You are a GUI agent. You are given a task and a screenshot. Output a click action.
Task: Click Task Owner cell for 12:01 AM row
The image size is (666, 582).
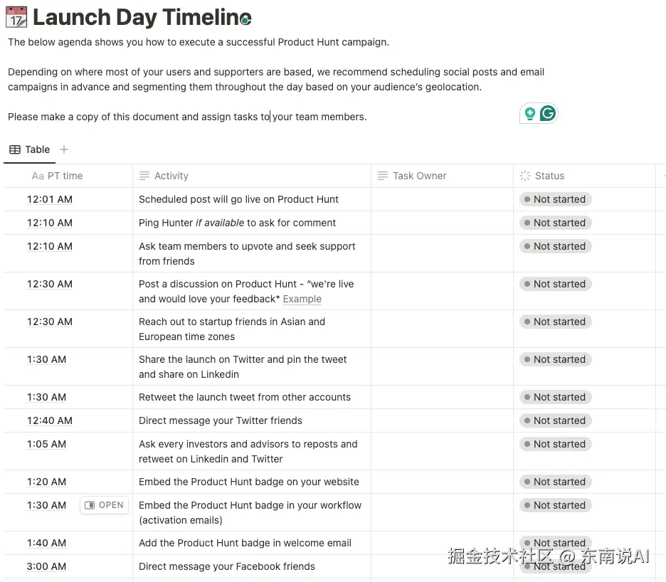point(441,199)
